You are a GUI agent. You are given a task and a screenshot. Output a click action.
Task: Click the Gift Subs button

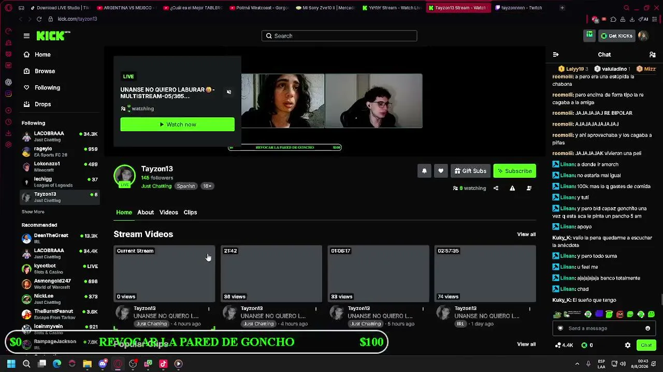tap(470, 171)
